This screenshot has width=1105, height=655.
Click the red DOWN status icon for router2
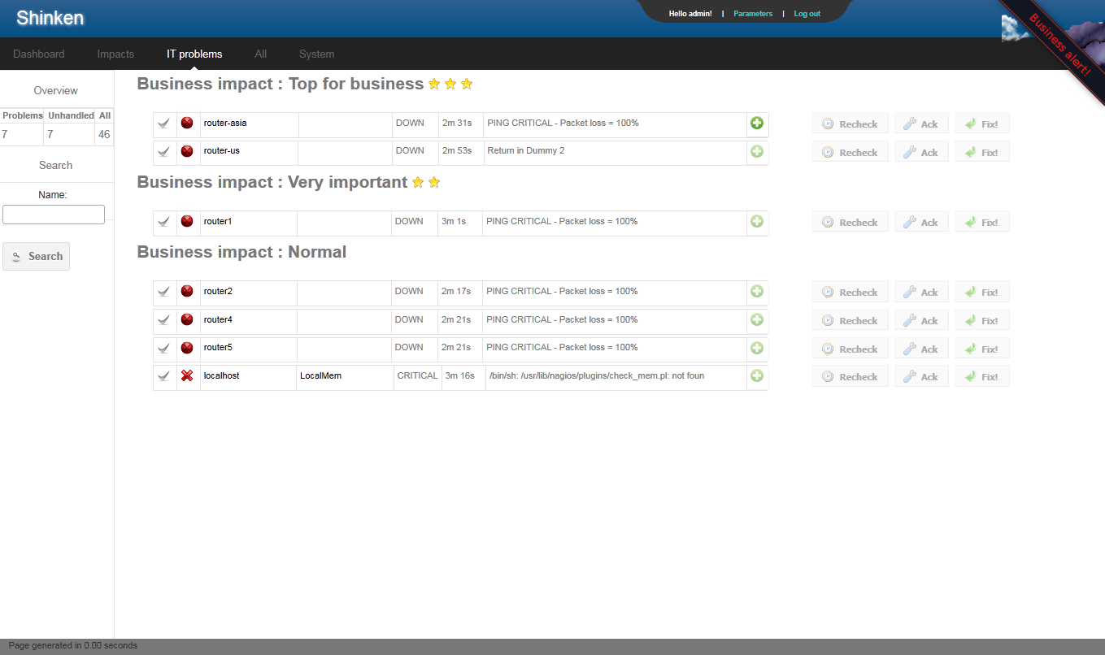(x=187, y=291)
